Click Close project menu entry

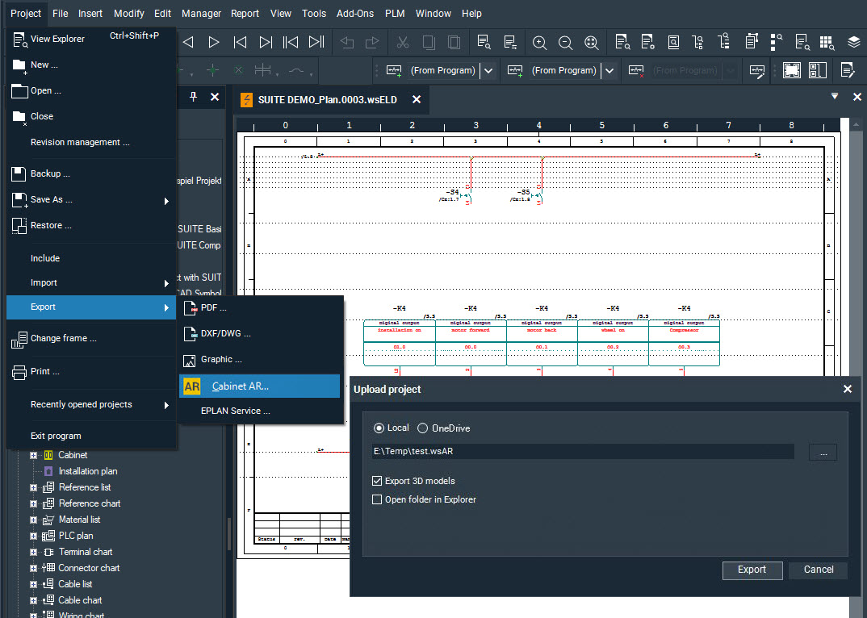coord(91,116)
